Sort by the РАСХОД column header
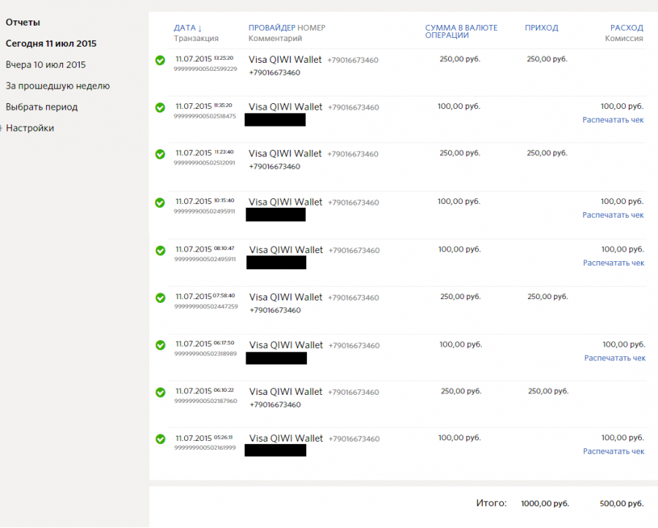658x528 pixels. coord(627,28)
